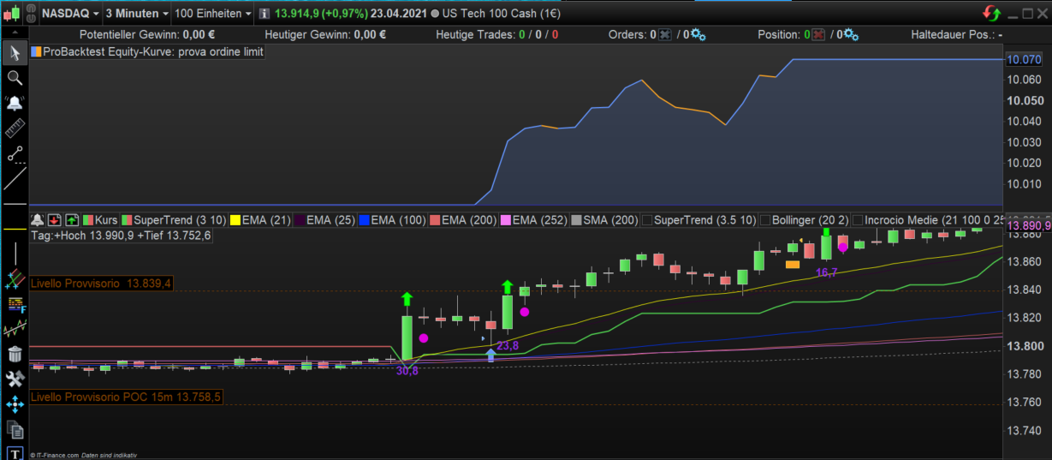This screenshot has height=460, width=1052.
Task: Open the candlestick chart style icon
Action: tap(11, 14)
